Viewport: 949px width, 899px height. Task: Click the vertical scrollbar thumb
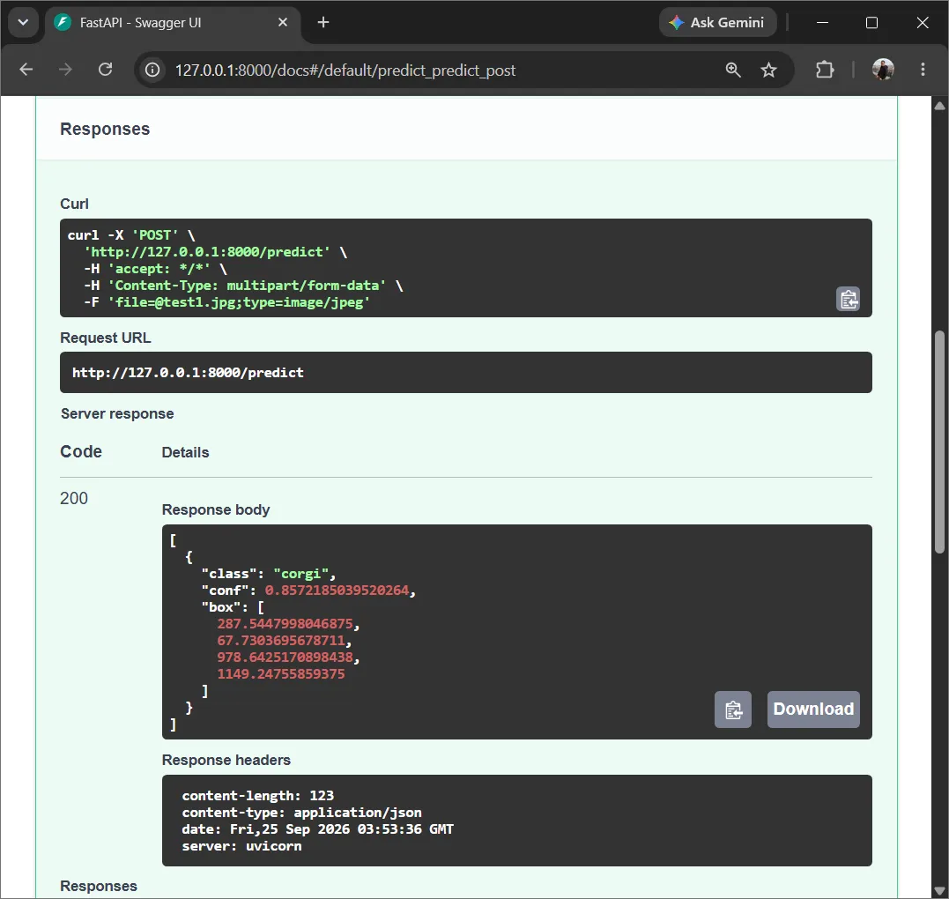coord(939,442)
